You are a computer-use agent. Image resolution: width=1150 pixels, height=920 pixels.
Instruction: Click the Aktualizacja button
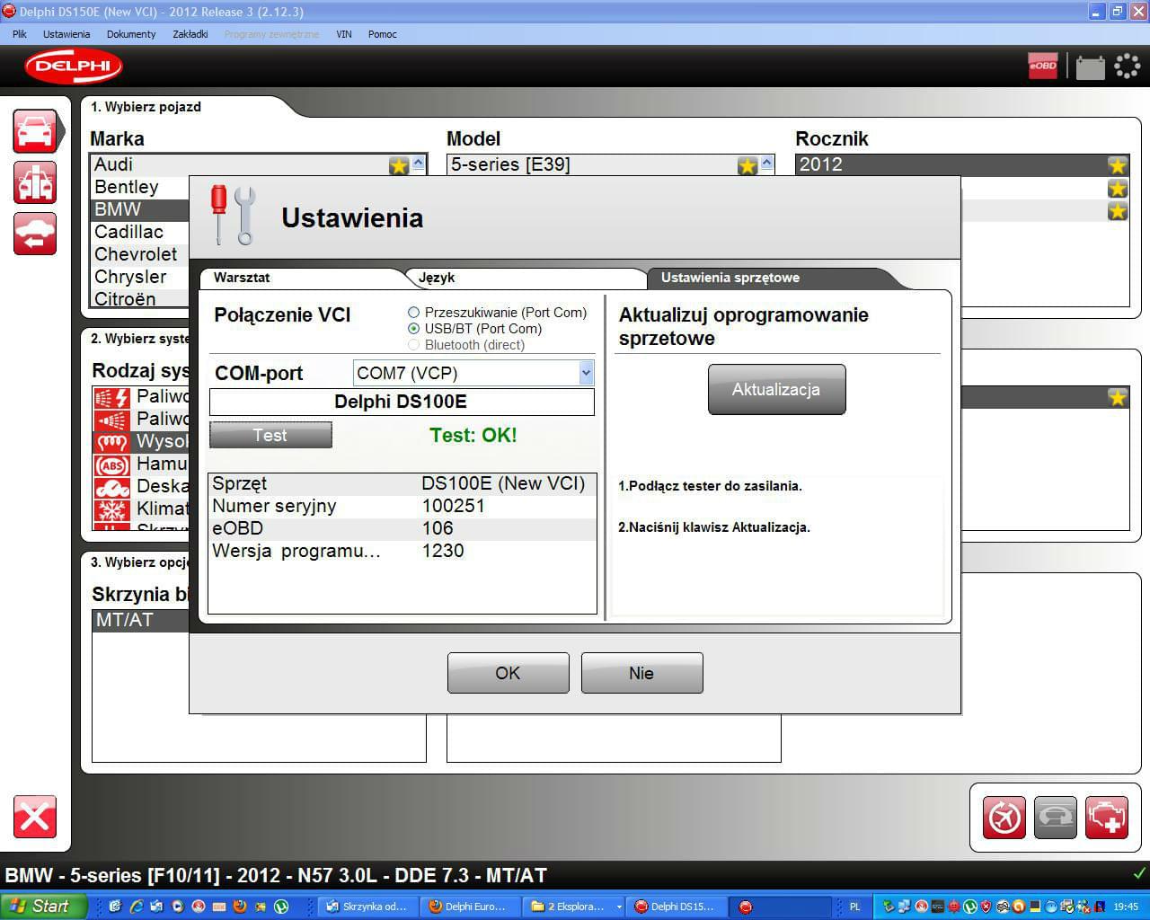776,390
